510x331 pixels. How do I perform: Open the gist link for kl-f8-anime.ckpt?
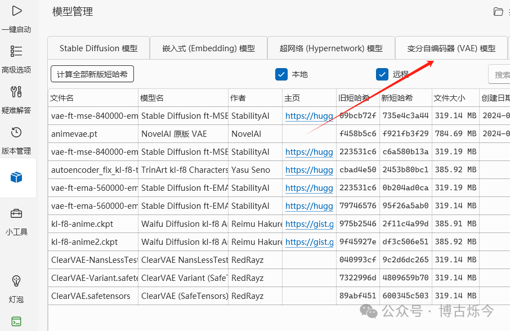[309, 223]
